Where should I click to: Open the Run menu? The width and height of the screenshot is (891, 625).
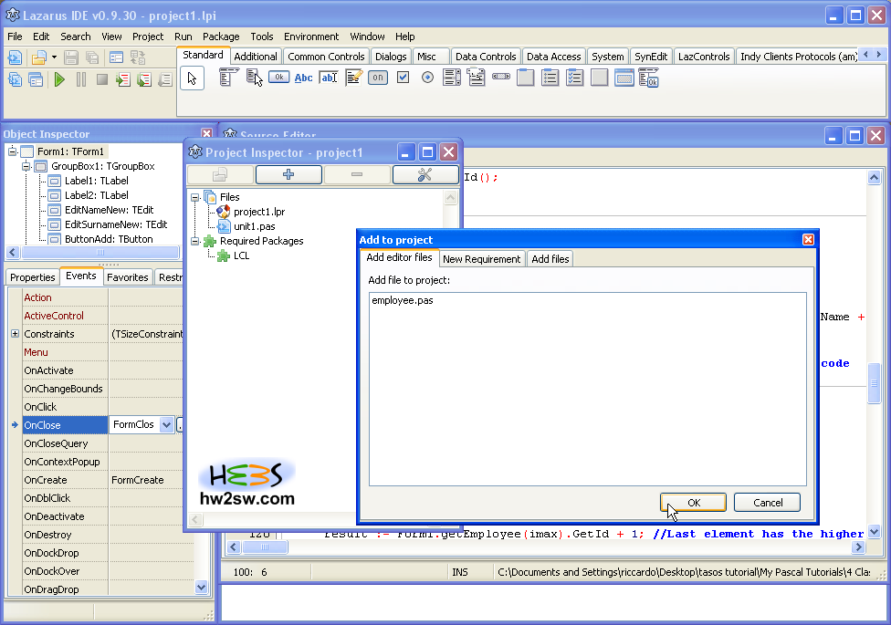tap(183, 36)
